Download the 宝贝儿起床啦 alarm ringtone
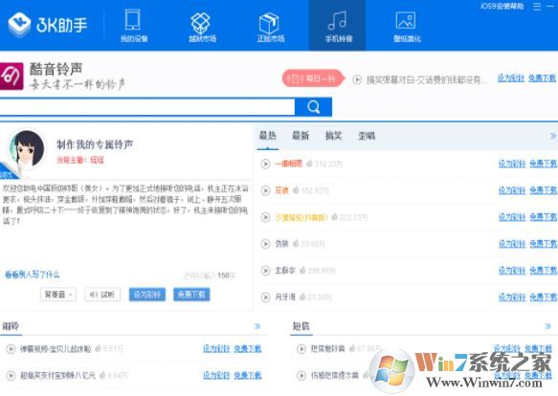Image resolution: width=558 pixels, height=396 pixels. (248, 349)
